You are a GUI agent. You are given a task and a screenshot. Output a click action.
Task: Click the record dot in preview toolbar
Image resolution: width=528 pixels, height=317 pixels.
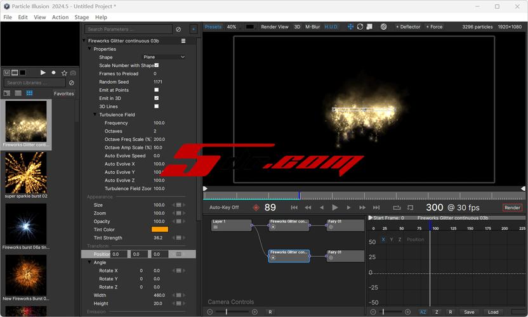53,73
